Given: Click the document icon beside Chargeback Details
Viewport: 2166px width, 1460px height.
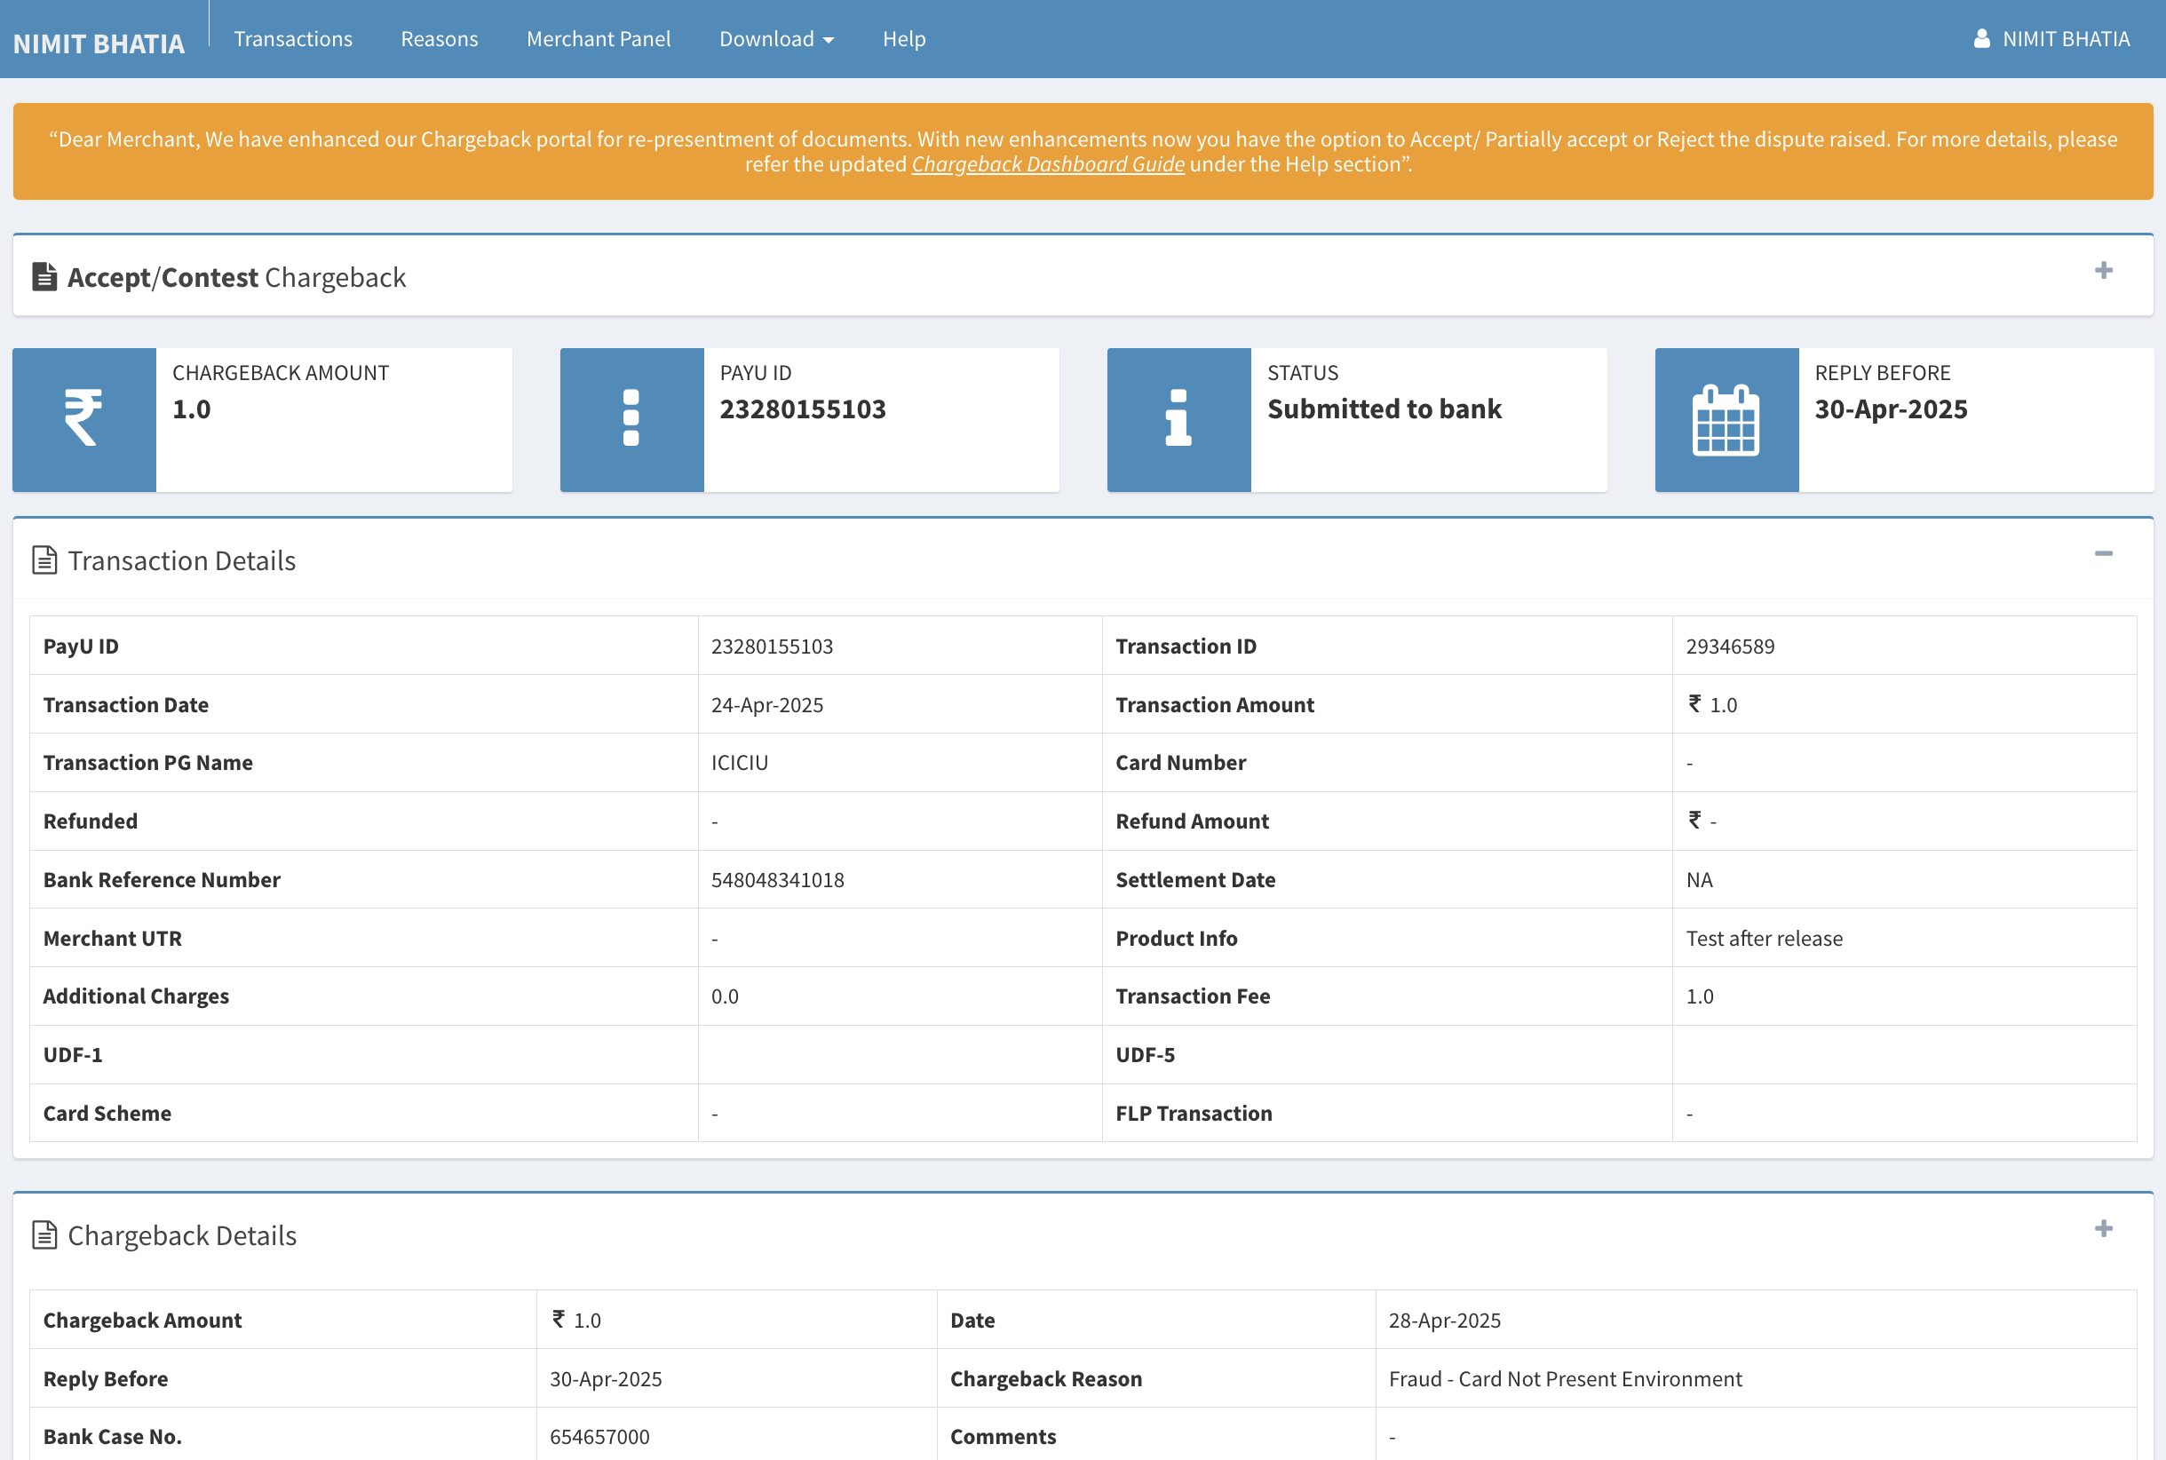Looking at the screenshot, I should coord(44,1235).
